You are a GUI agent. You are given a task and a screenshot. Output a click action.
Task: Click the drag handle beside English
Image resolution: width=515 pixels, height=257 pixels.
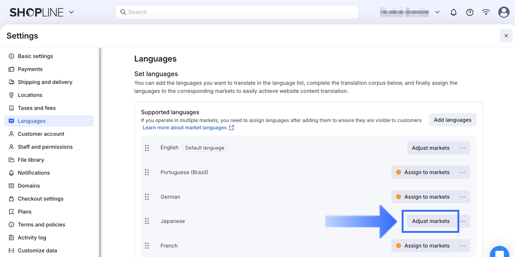(147, 148)
